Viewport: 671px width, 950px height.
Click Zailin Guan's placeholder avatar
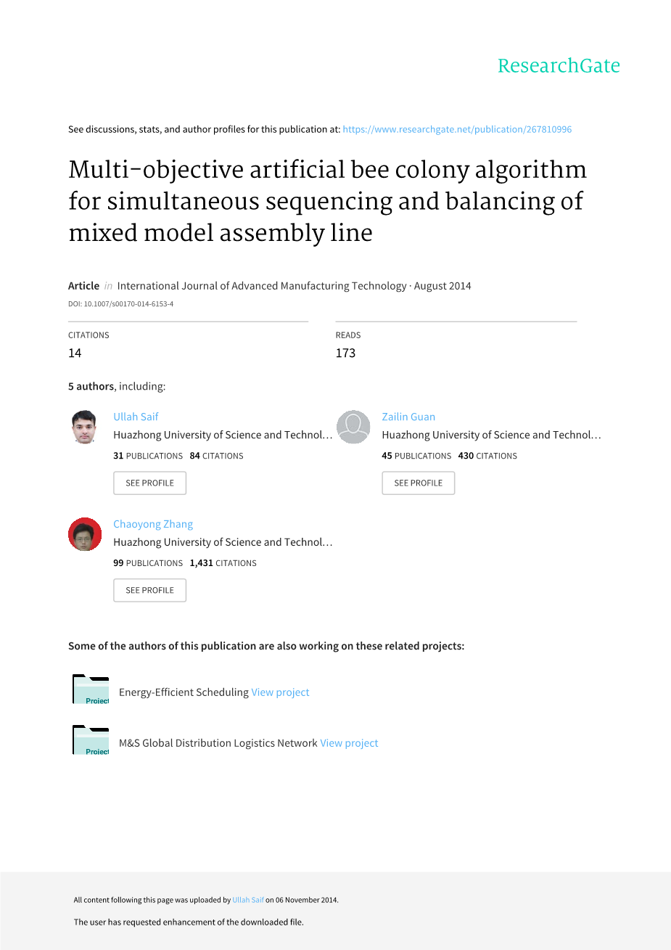(x=353, y=427)
